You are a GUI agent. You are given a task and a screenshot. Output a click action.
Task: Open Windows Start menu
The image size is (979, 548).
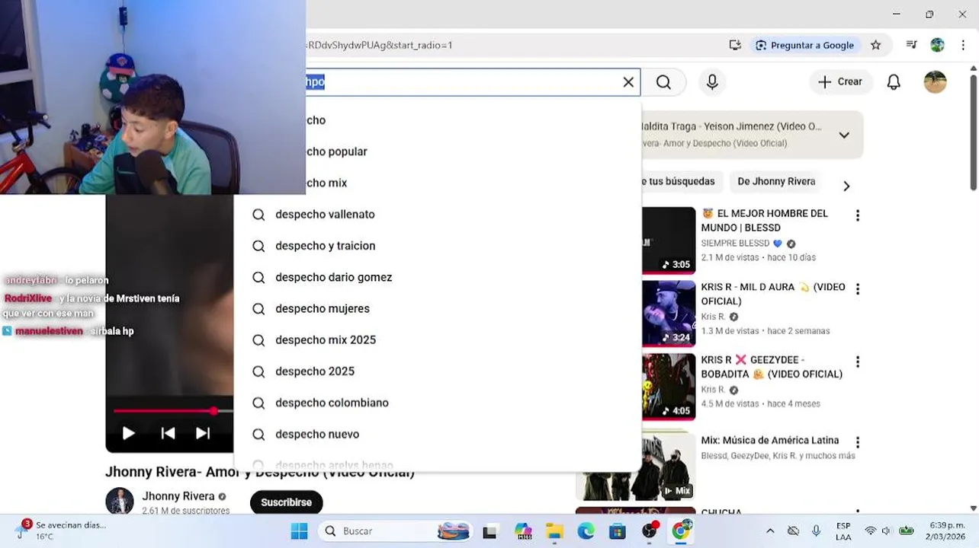coord(299,531)
